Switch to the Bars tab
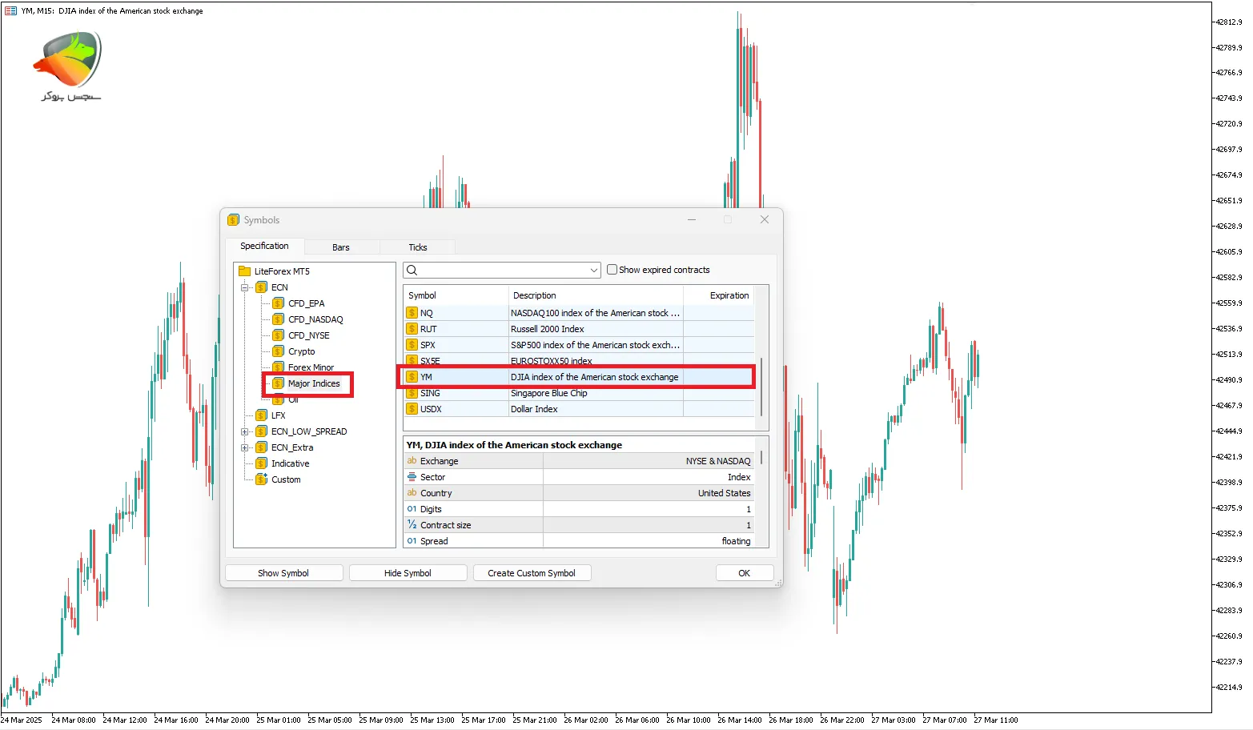Screen dimensions: 1253x730 [x=340, y=247]
